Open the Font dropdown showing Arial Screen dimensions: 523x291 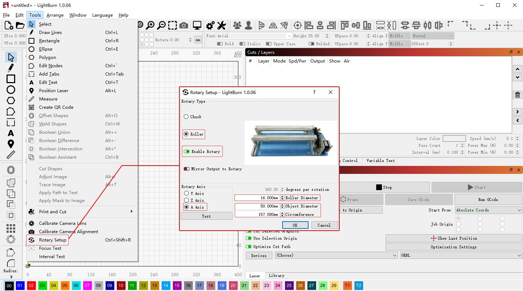click(x=254, y=36)
